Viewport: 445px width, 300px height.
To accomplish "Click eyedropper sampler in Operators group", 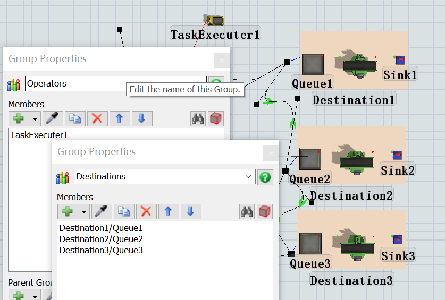I will point(53,118).
